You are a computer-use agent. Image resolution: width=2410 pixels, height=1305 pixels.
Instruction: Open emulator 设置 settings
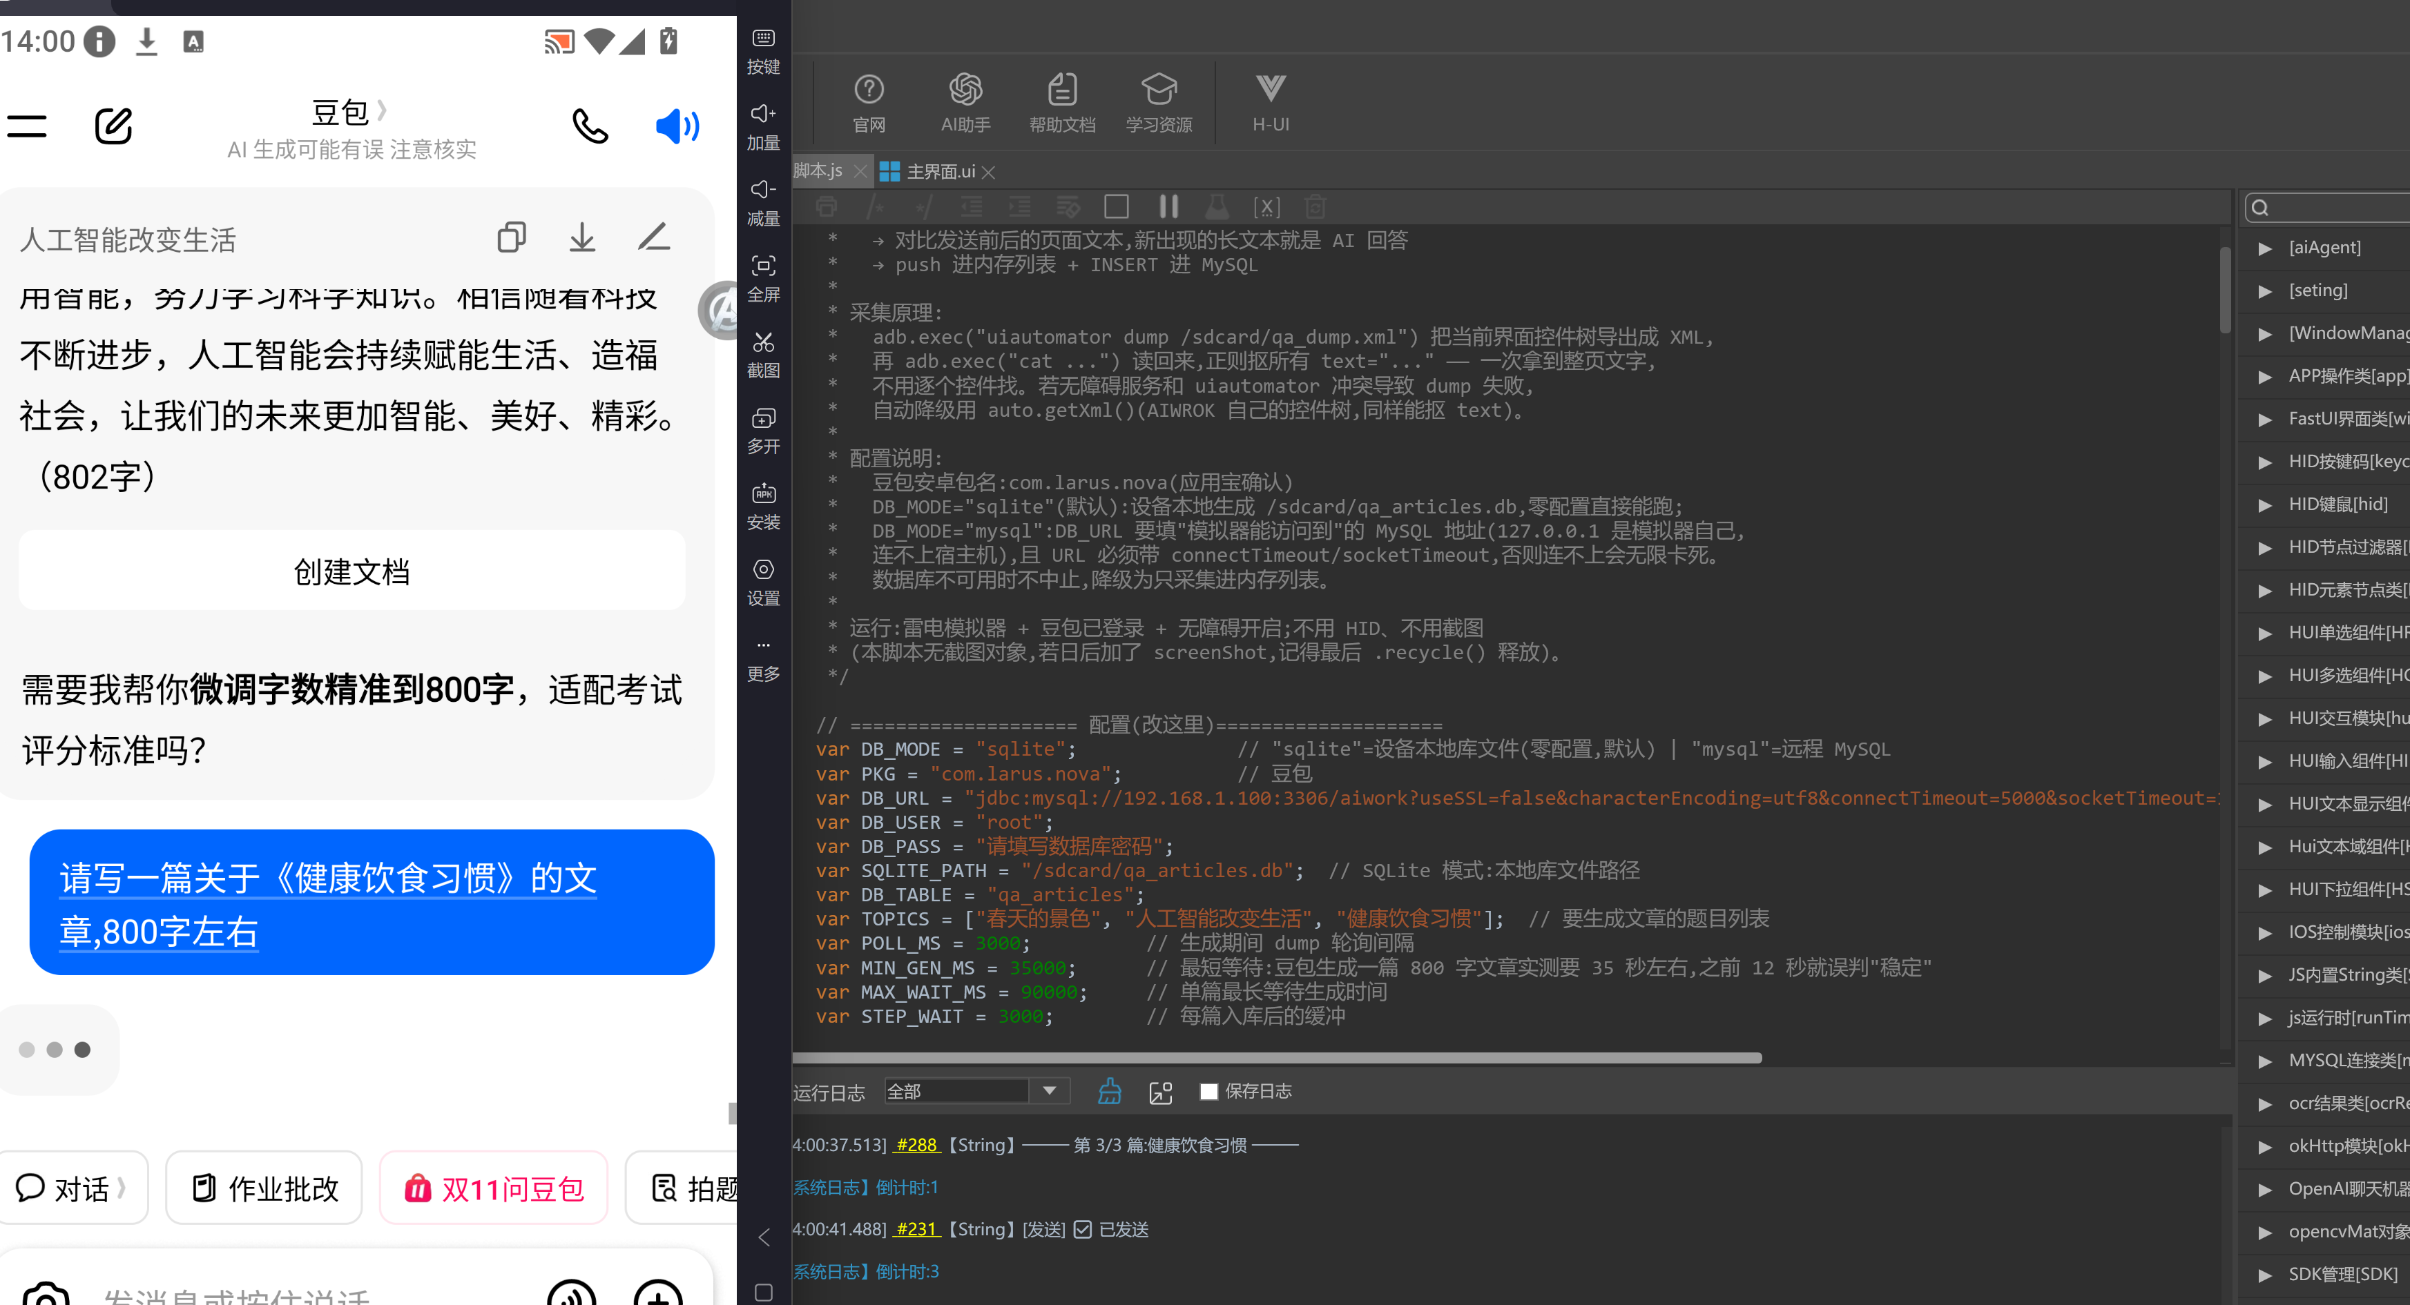764,582
